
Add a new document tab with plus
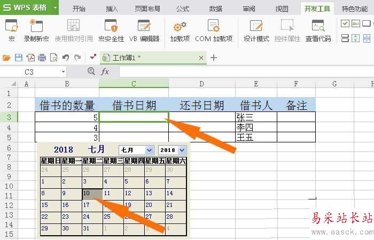tap(214, 58)
